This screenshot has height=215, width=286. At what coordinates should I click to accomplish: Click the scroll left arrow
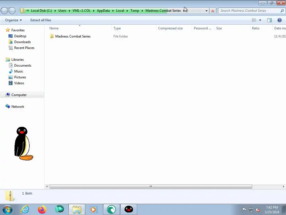point(47,186)
